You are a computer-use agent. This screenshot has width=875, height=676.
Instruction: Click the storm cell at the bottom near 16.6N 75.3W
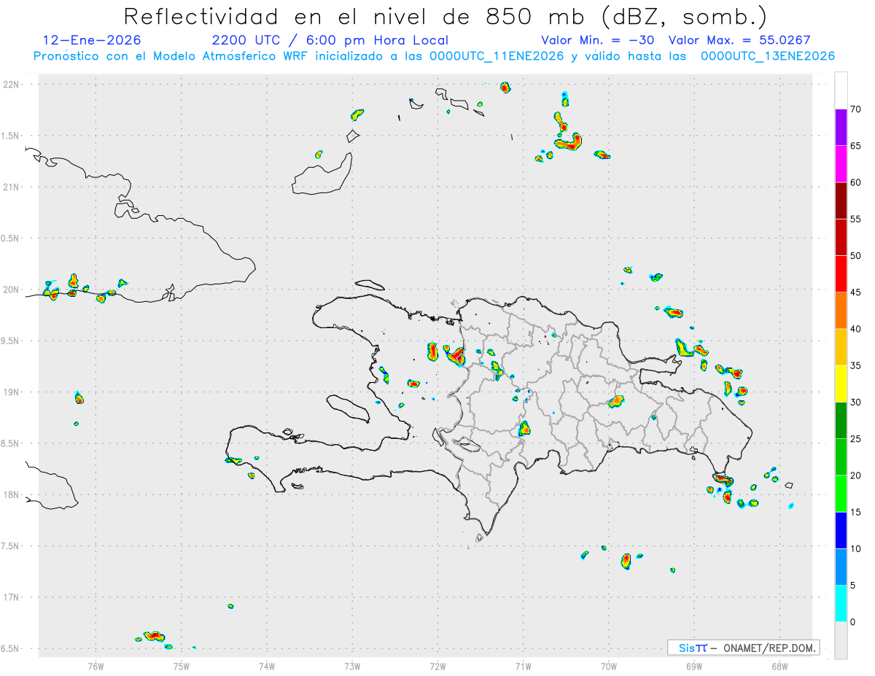point(154,636)
